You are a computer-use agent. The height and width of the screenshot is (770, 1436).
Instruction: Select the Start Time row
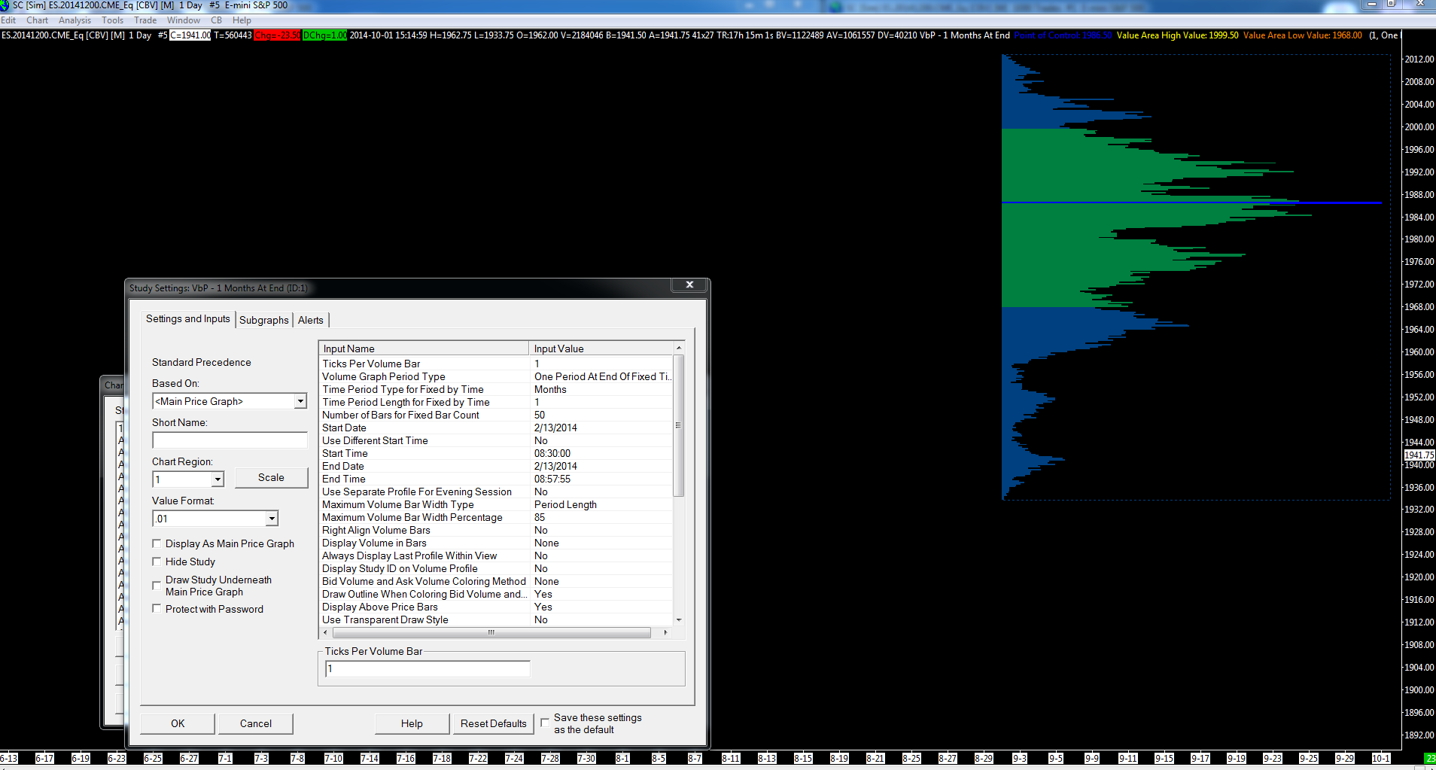click(x=496, y=453)
